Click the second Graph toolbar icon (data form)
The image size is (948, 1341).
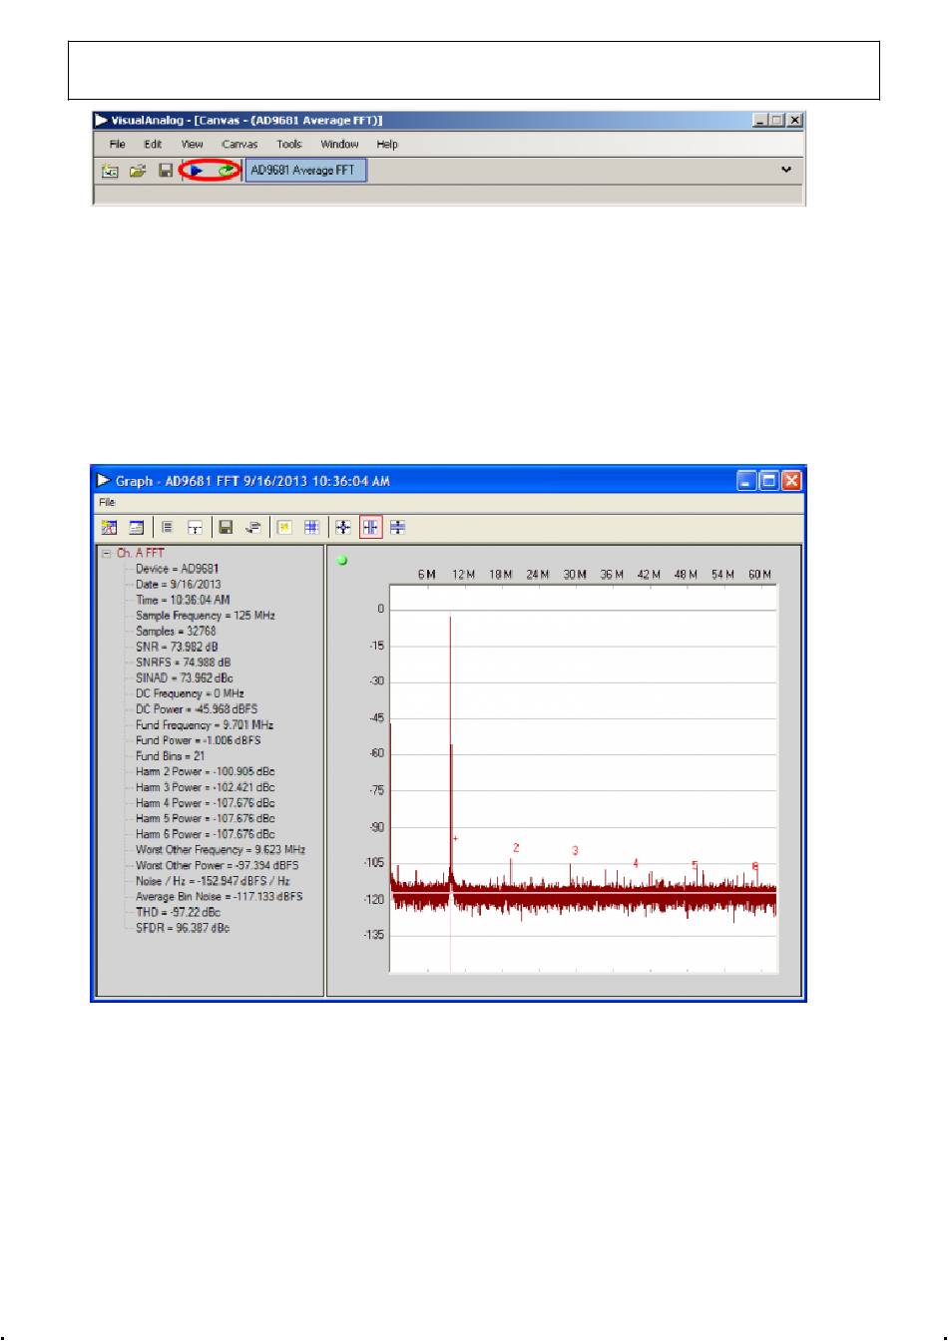click(x=136, y=527)
